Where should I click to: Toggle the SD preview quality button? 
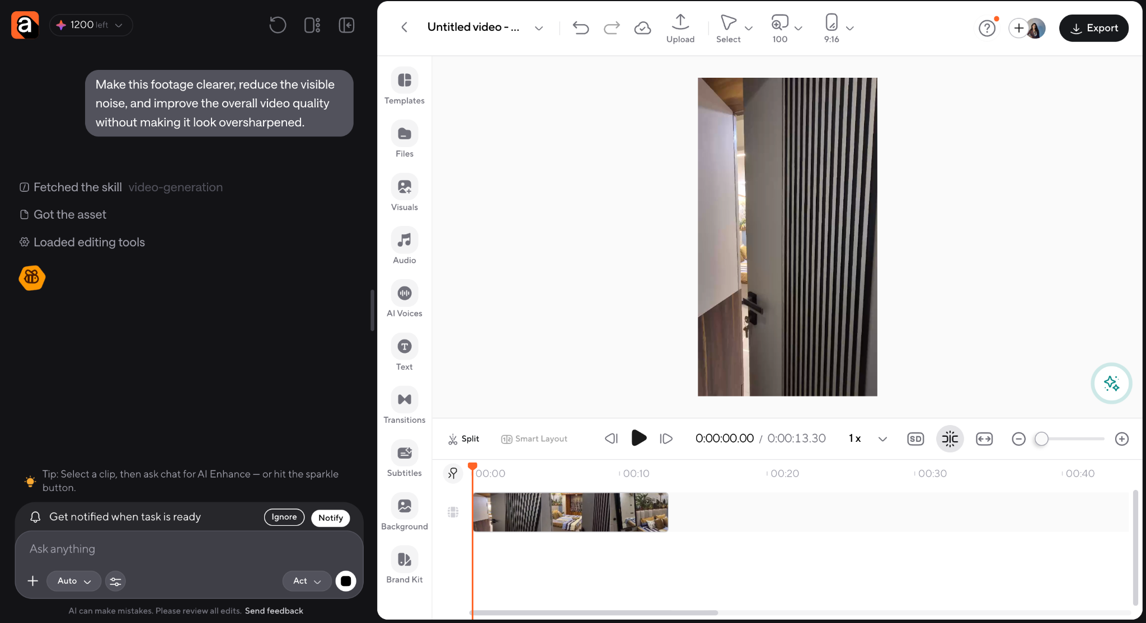pyautogui.click(x=915, y=439)
